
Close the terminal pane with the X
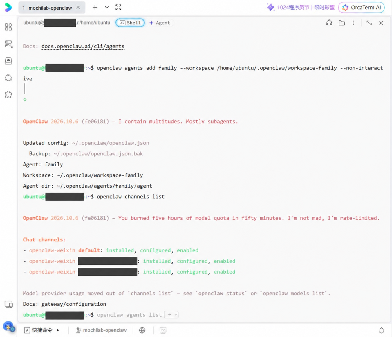(x=381, y=23)
